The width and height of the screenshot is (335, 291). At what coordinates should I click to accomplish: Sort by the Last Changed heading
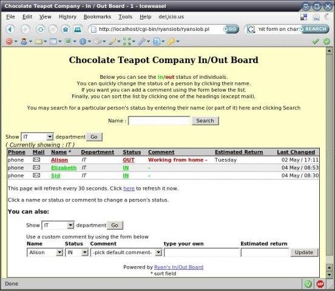tap(296, 152)
